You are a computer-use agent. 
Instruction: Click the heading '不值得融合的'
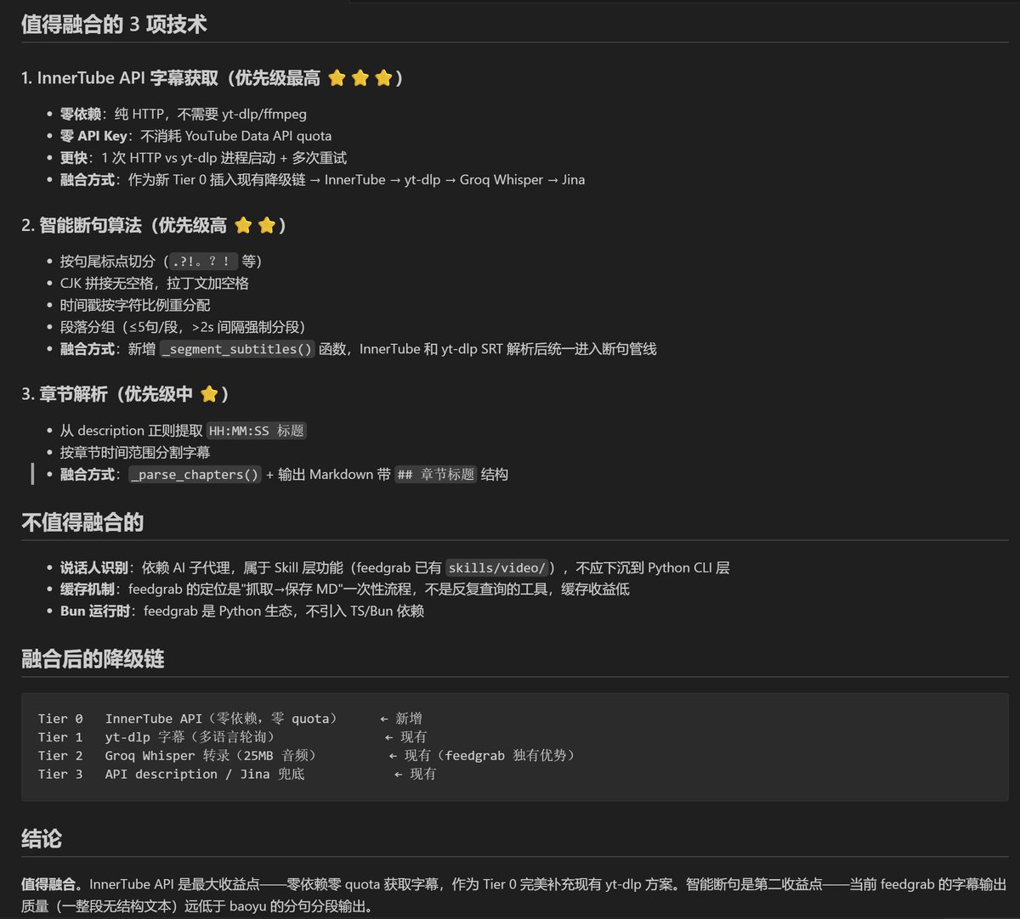point(82,522)
